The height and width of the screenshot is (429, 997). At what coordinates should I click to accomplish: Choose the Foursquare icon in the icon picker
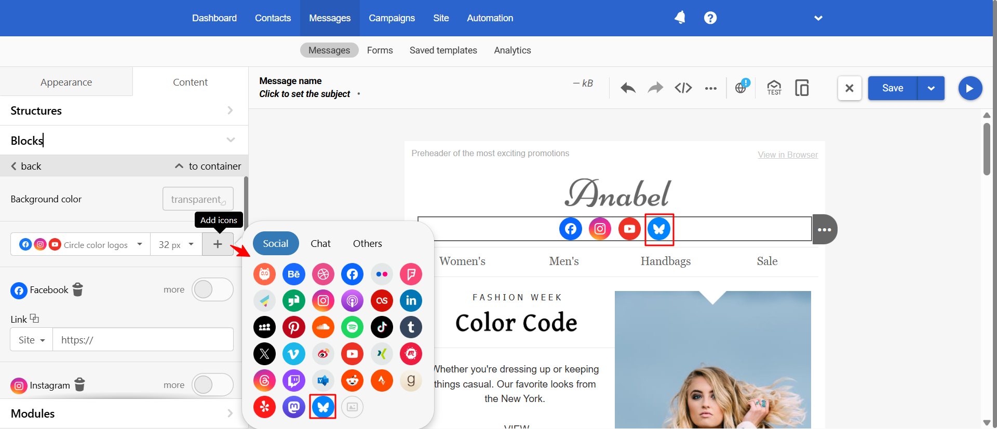click(411, 274)
